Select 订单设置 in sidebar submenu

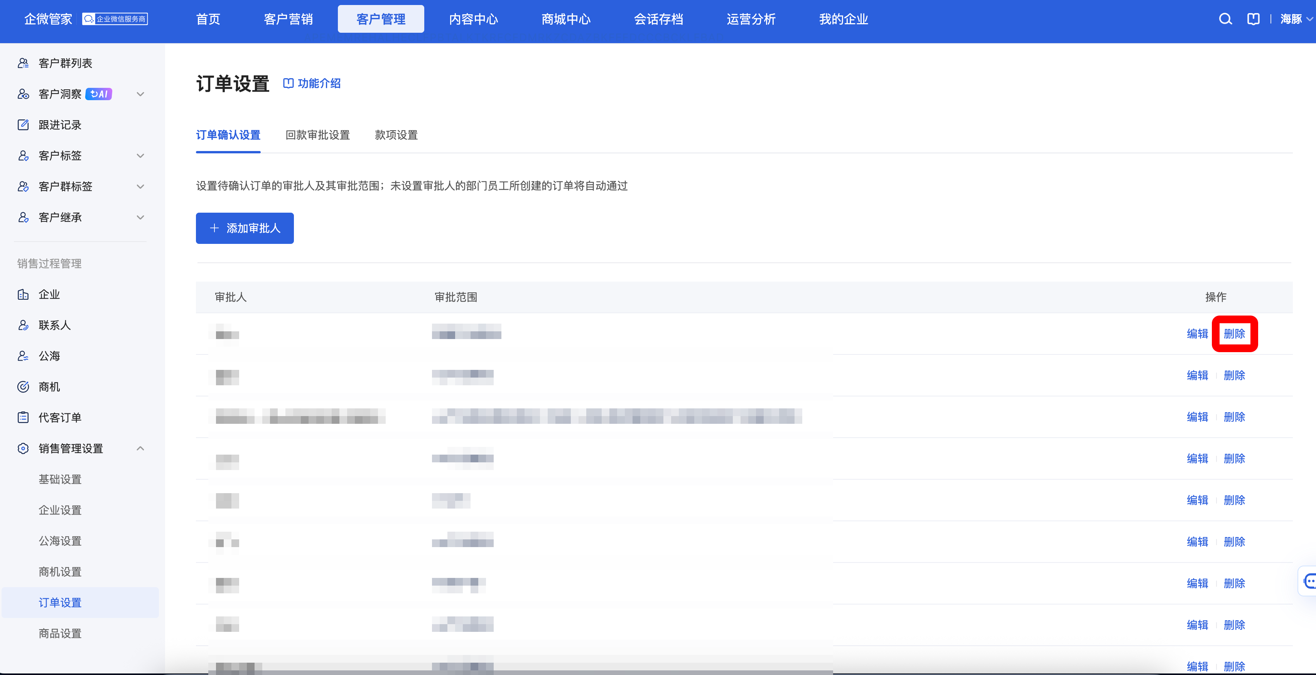click(80, 603)
